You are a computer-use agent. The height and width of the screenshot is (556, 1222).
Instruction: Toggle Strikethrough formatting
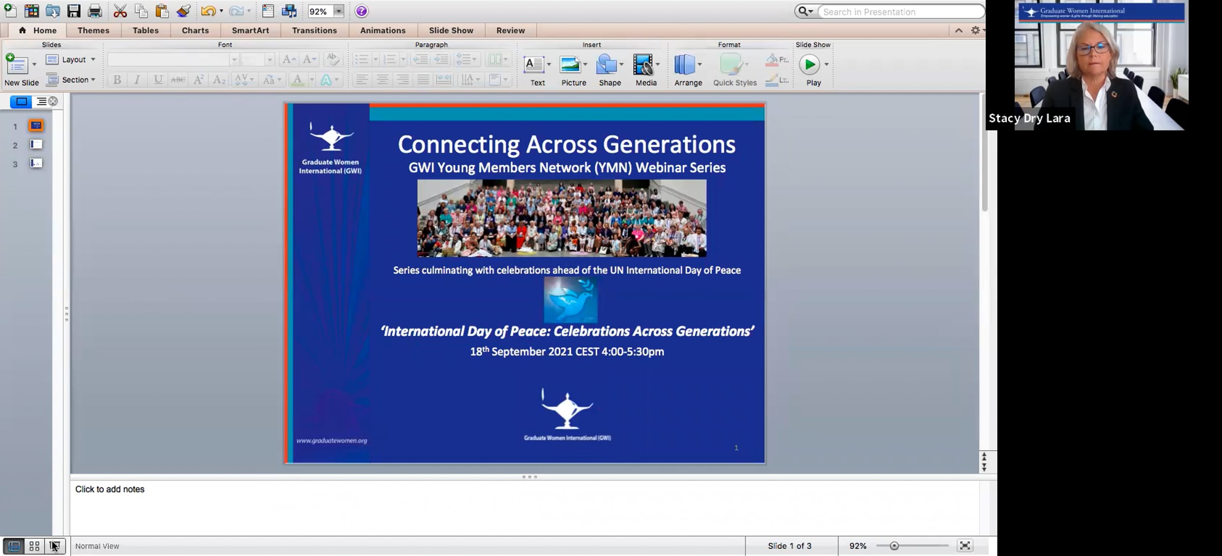178,80
